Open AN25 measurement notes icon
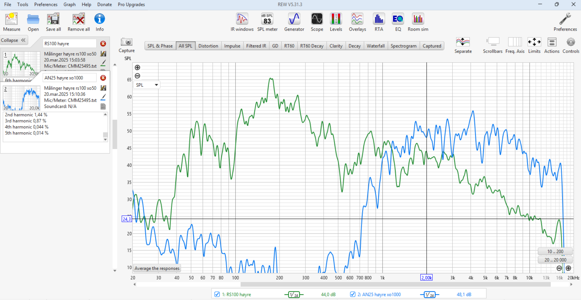Screen dimensions: 581x300 (x=103, y=106)
